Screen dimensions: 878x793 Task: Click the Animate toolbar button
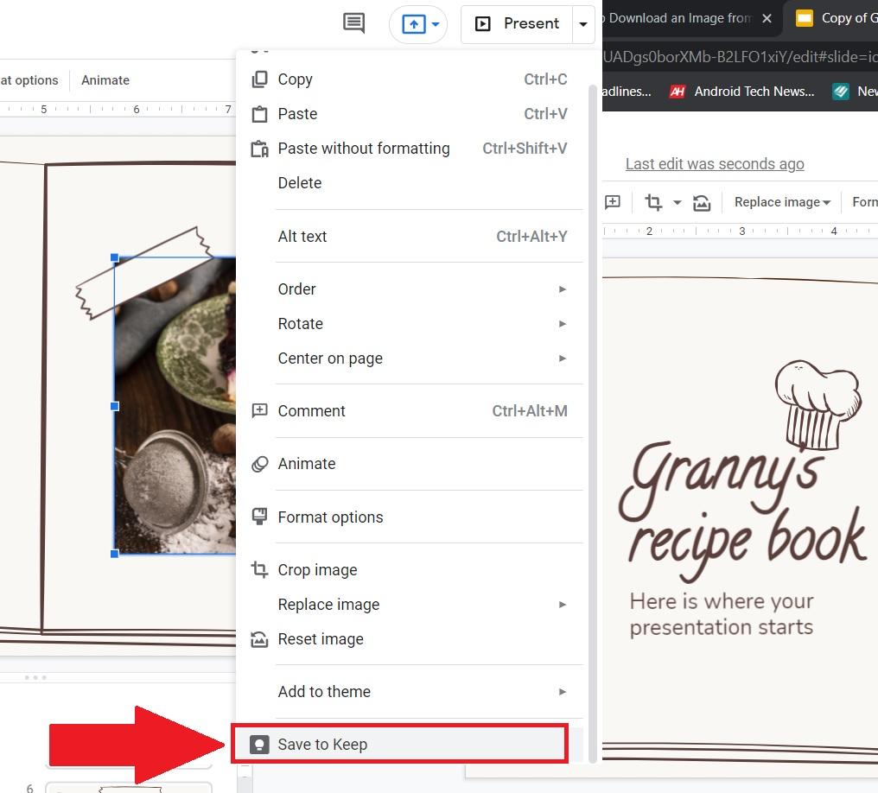(105, 80)
